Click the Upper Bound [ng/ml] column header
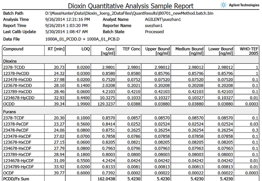This screenshot has height=181, width=262. [156, 50]
